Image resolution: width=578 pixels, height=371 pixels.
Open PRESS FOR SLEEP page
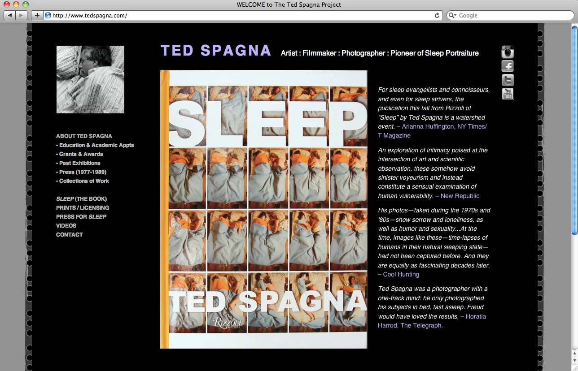point(81,216)
